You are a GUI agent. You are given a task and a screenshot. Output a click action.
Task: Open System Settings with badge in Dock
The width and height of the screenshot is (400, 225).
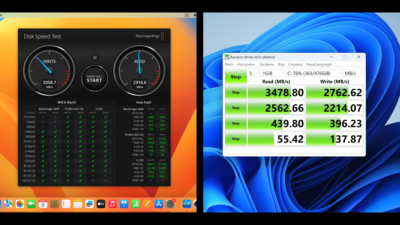click(170, 204)
